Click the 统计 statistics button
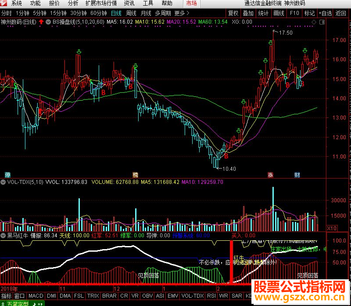 [264, 14]
